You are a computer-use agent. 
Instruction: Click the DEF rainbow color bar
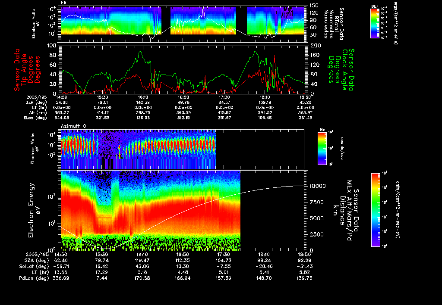point(375,23)
